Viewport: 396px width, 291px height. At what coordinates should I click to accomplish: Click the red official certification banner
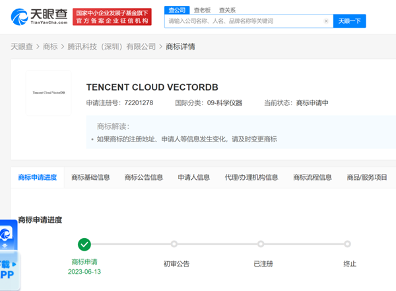coord(112,17)
